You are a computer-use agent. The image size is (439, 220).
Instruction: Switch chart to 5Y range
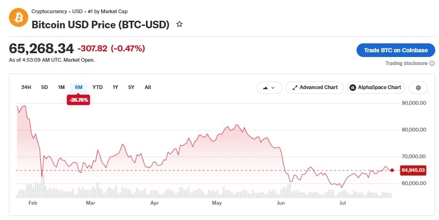131,87
